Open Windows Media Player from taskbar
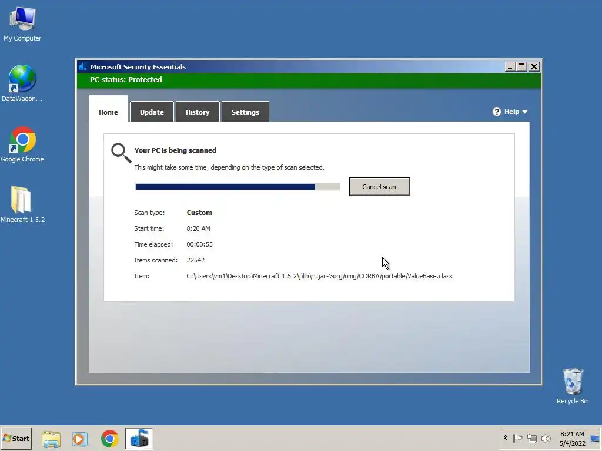This screenshot has width=602, height=451. point(80,439)
